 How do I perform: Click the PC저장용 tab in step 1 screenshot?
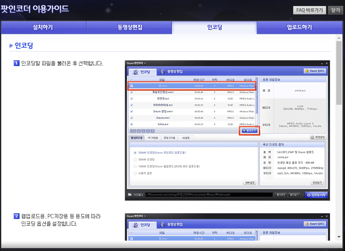tap(153, 138)
